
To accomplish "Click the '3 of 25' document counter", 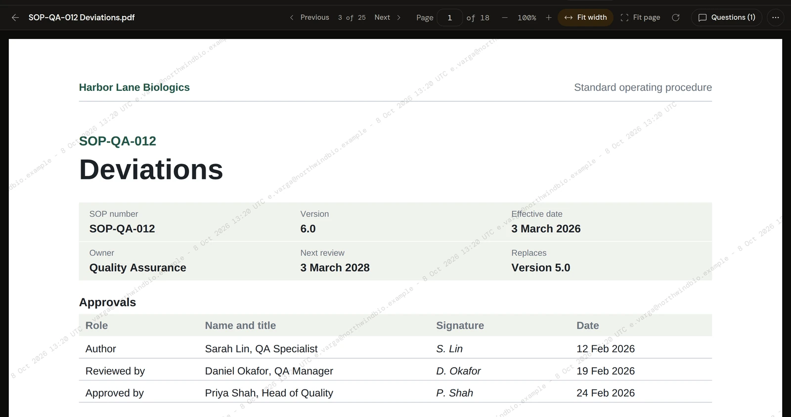I will [x=352, y=18].
